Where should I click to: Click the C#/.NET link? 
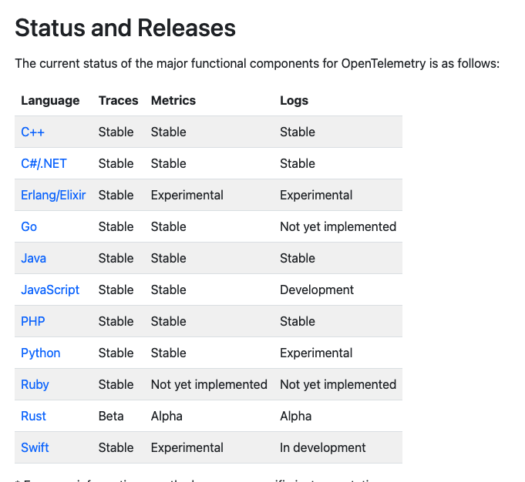(44, 163)
